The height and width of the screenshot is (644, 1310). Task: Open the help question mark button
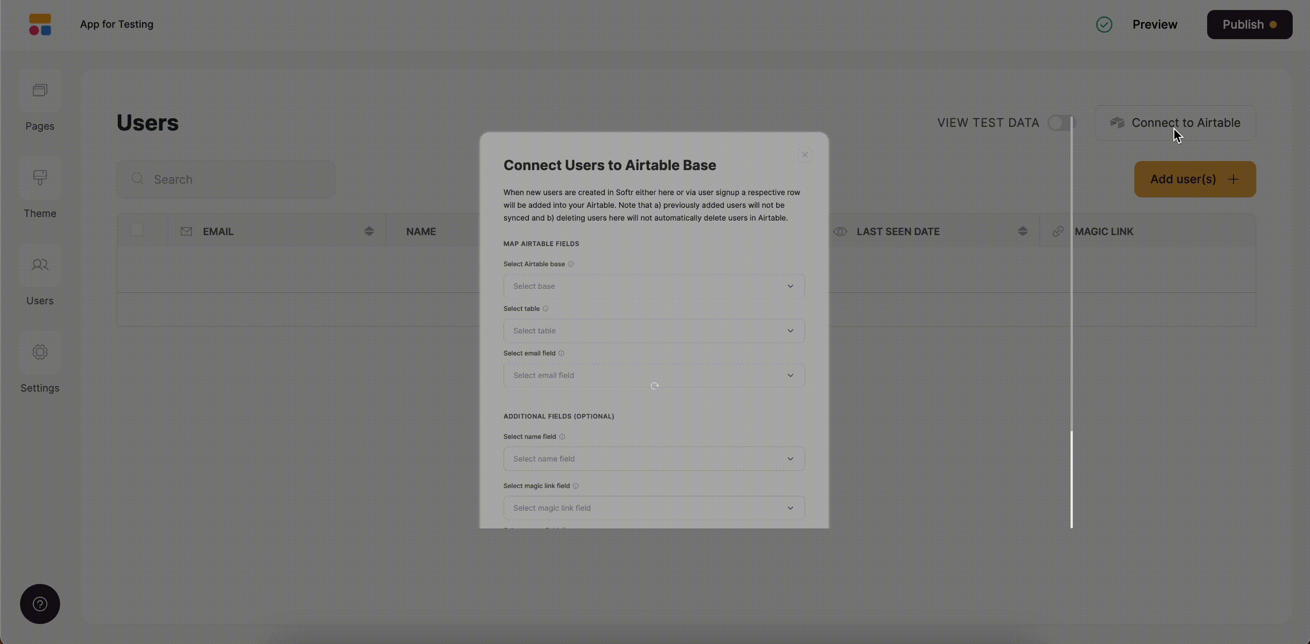[x=40, y=604]
